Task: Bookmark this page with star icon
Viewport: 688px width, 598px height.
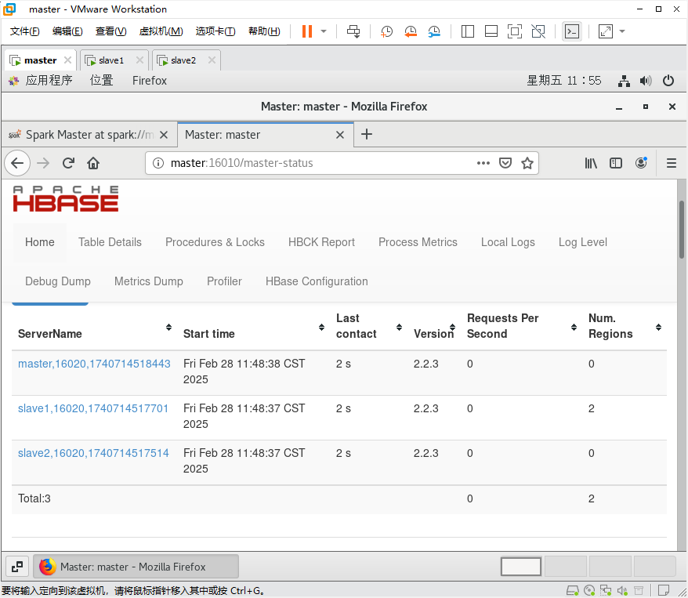Action: tap(527, 163)
